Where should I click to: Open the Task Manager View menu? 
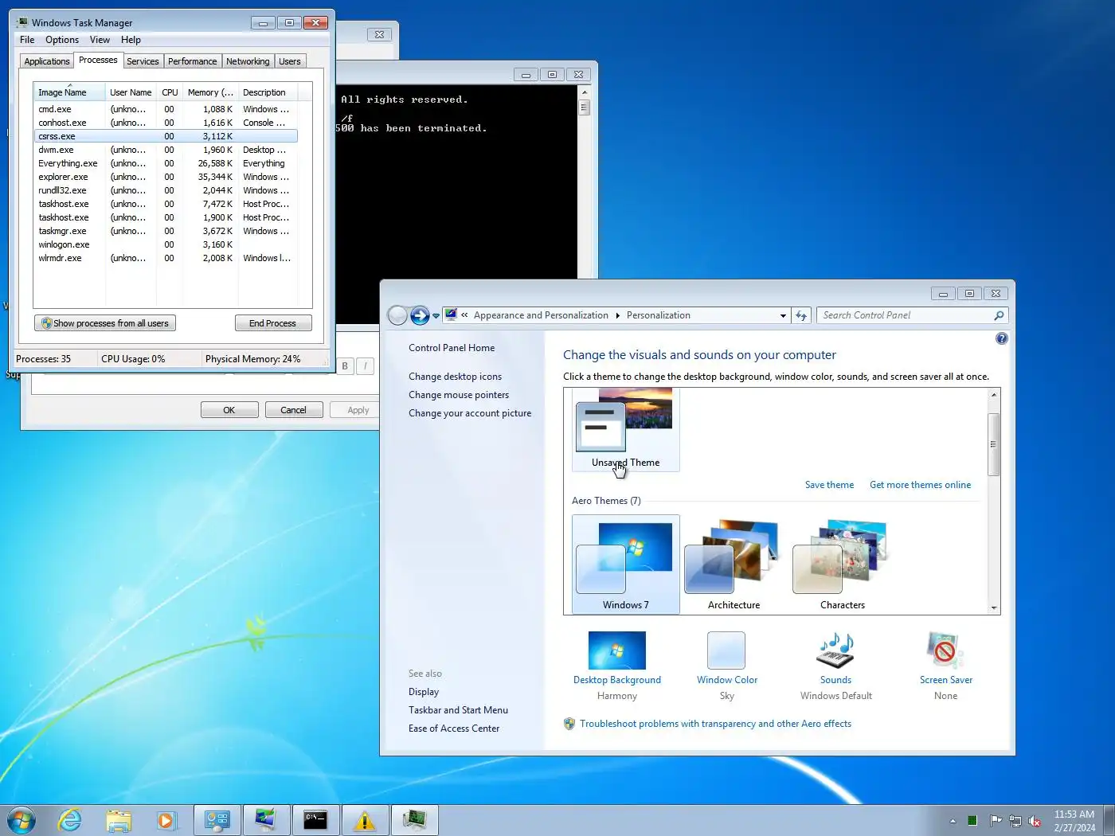coord(100,40)
